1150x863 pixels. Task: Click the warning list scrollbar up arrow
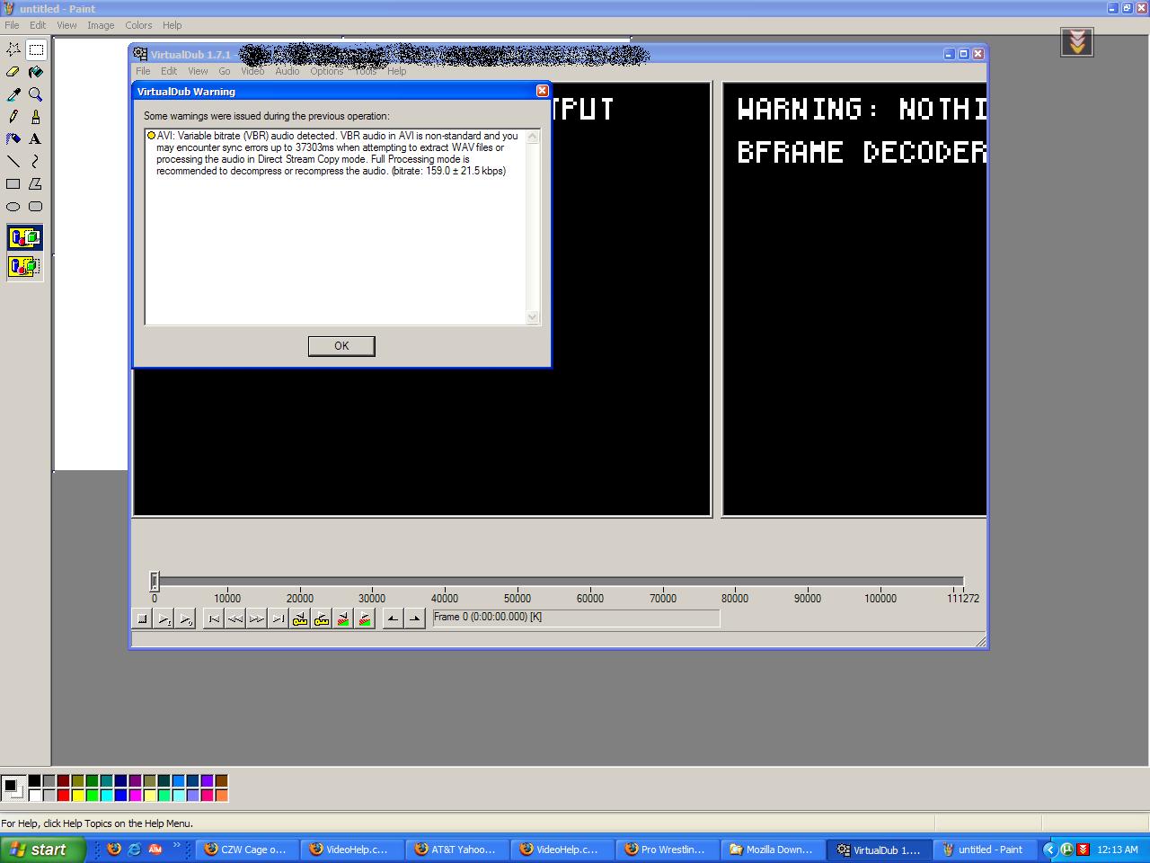tap(533, 137)
